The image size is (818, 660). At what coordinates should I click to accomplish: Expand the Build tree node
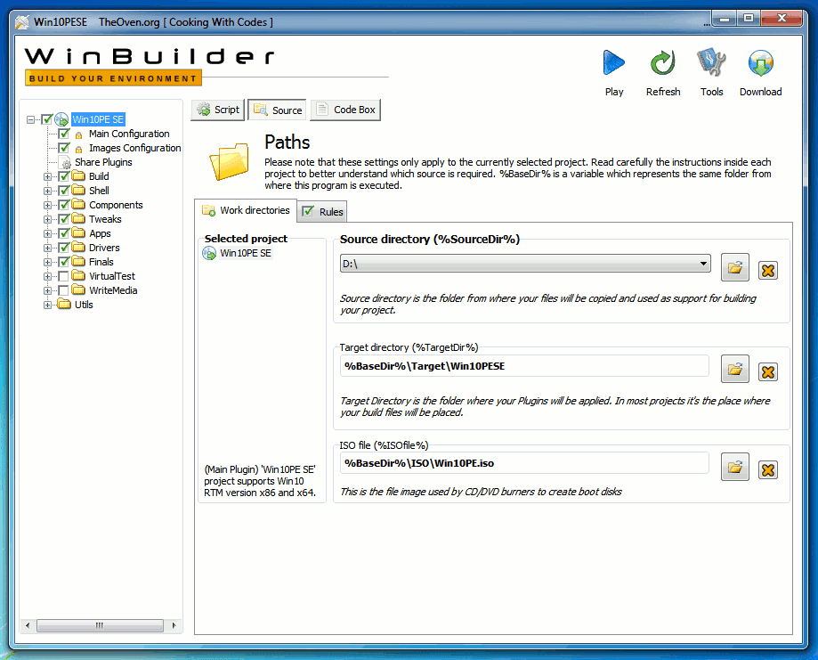pos(47,176)
